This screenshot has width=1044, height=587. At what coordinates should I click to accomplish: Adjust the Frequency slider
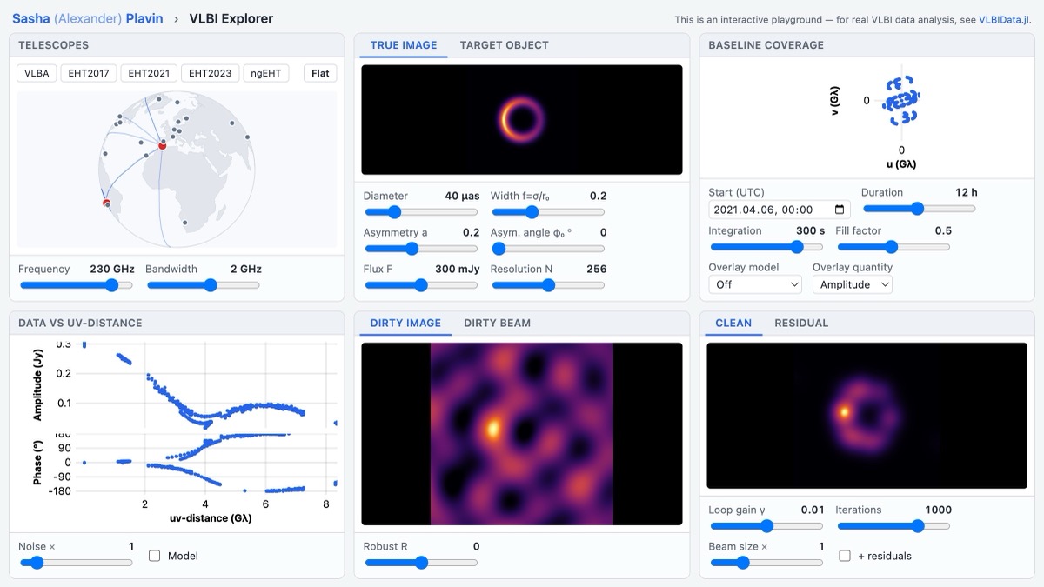(76, 285)
